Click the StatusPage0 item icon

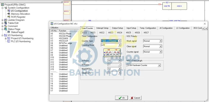click(9, 32)
